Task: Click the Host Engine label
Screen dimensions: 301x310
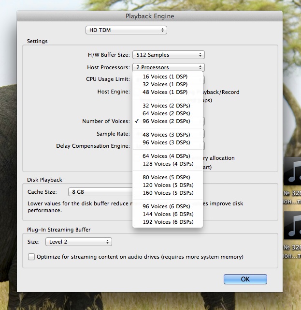Action: 114,92
